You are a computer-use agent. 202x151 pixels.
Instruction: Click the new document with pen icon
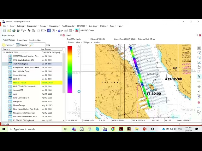pos(23,31)
